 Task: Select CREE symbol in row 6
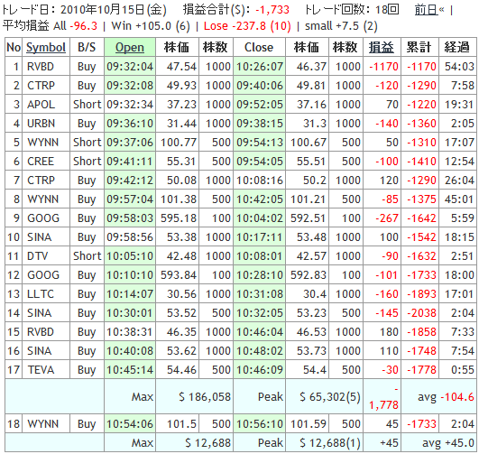41,162
